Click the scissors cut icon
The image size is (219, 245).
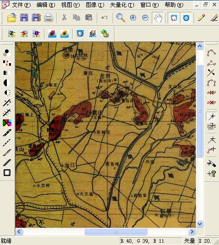point(64,17)
